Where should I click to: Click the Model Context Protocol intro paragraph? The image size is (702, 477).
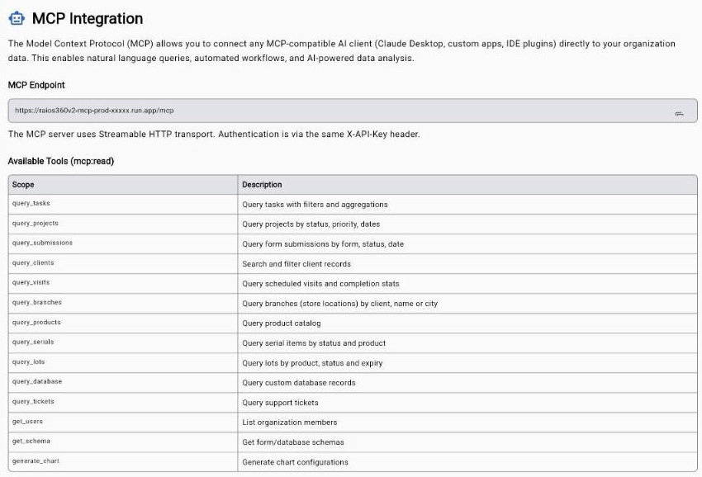tap(342, 50)
